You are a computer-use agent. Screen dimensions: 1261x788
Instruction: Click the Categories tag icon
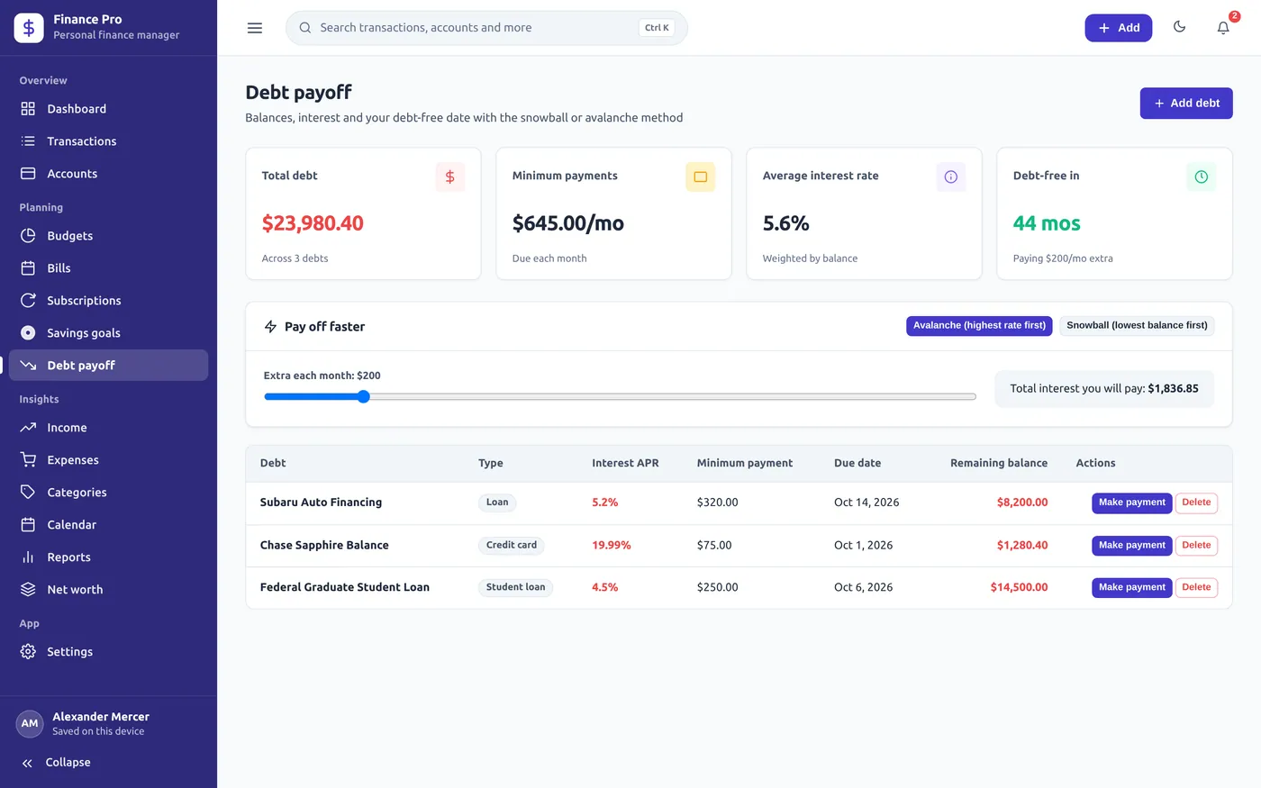(28, 493)
